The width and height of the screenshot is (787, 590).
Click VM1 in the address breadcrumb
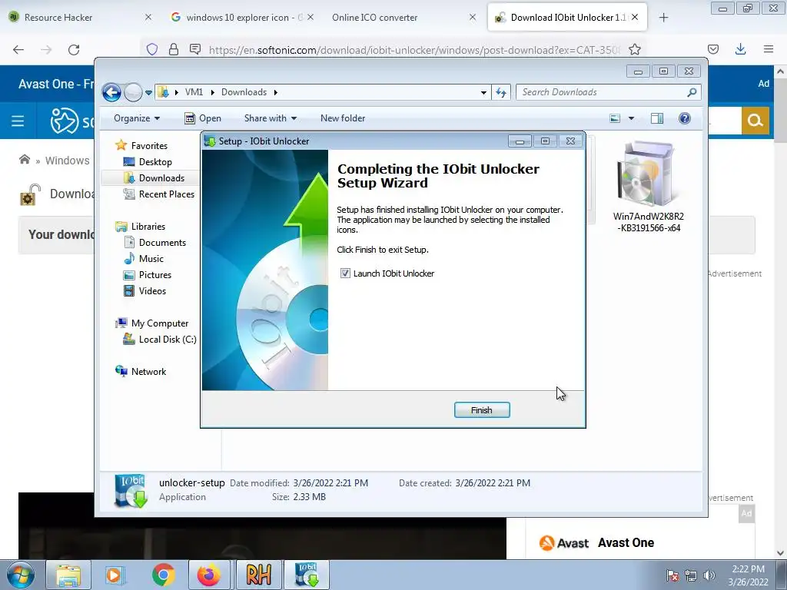pyautogui.click(x=194, y=92)
